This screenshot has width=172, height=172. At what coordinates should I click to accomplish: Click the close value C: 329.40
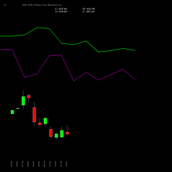[61, 9]
